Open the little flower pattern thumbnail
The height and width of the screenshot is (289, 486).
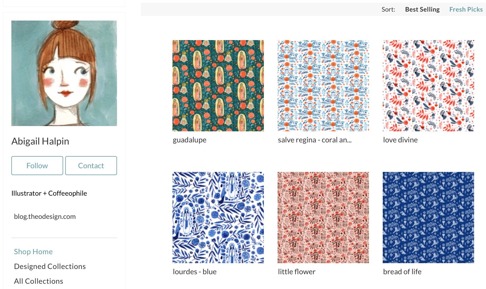point(323,218)
